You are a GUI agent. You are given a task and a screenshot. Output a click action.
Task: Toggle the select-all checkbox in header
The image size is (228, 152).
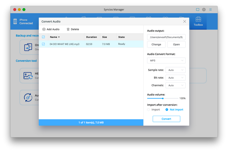click(43, 37)
